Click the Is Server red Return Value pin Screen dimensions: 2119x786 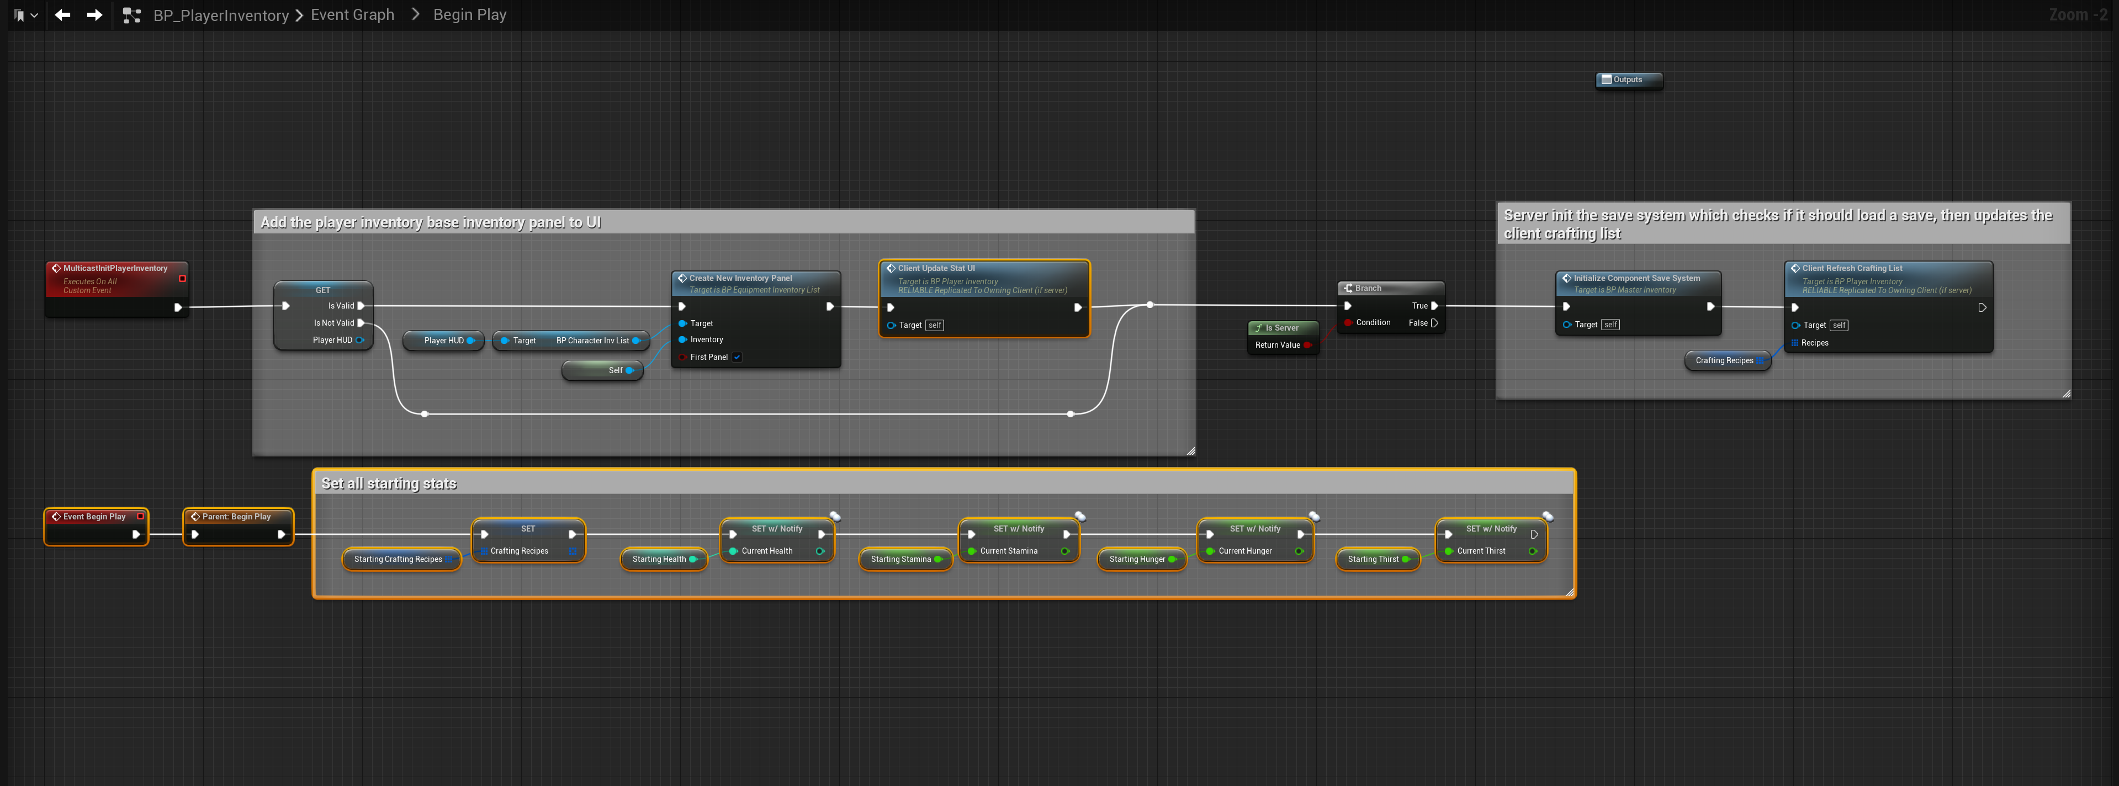point(1307,346)
